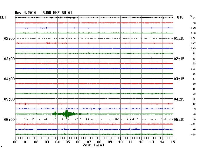
Task: Click the x-axis tick label '00'
Action: 15,142
